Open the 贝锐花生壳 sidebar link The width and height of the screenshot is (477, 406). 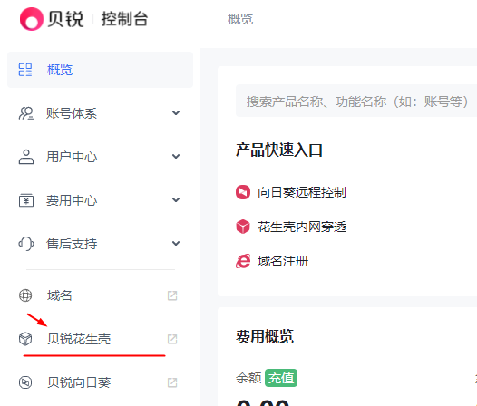click(x=100, y=339)
